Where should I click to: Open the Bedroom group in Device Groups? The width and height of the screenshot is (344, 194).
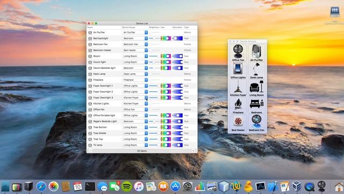pos(256,106)
